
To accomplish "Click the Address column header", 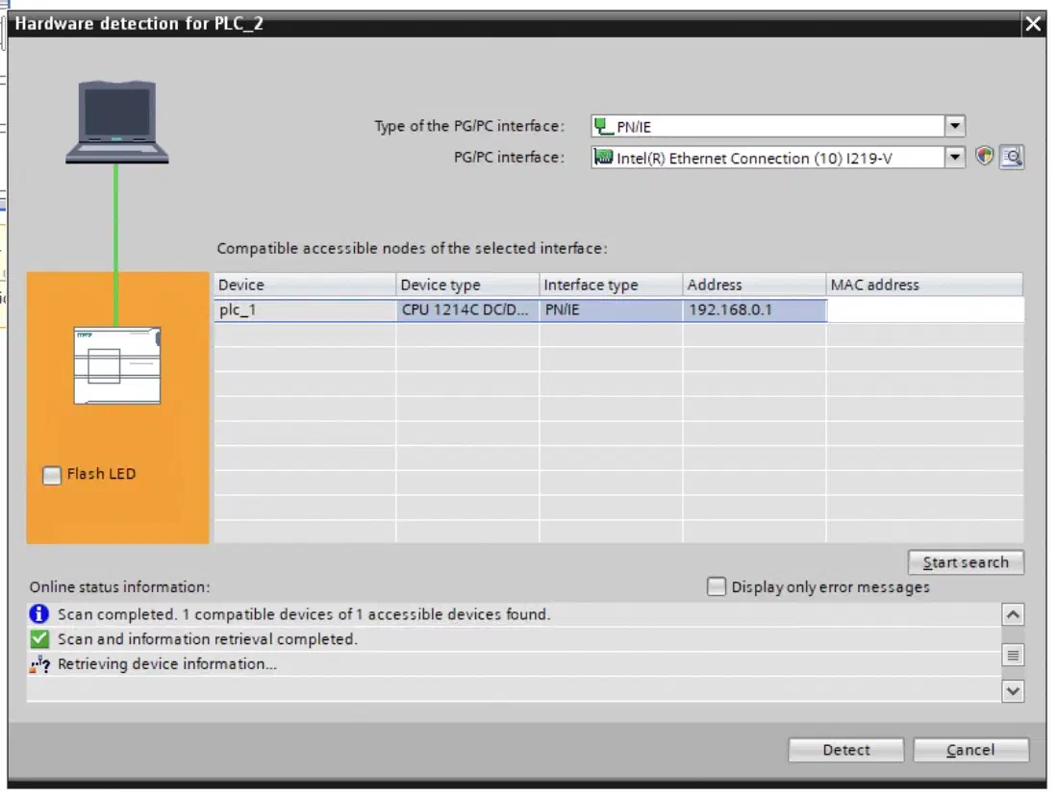I will pos(754,285).
